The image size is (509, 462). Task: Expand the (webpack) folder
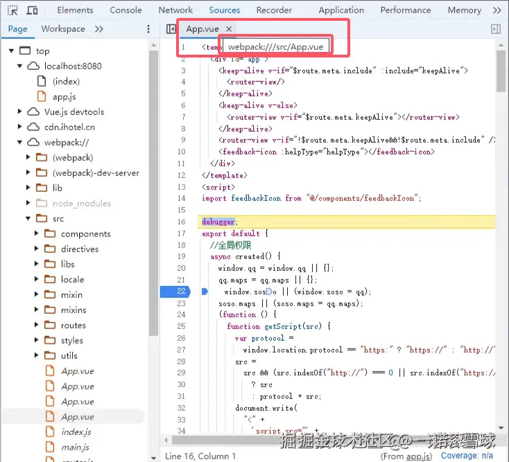[x=28, y=157]
